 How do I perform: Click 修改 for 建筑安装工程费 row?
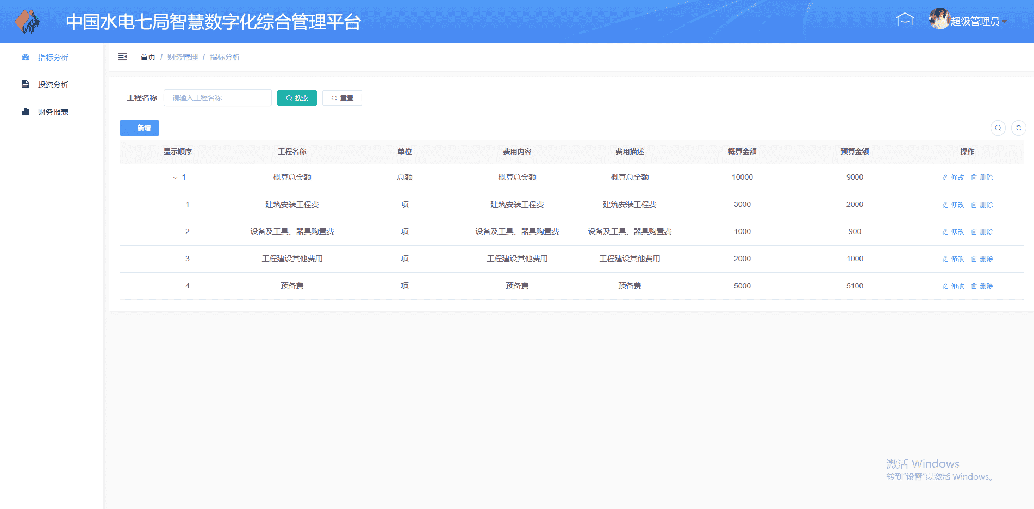[x=953, y=205]
